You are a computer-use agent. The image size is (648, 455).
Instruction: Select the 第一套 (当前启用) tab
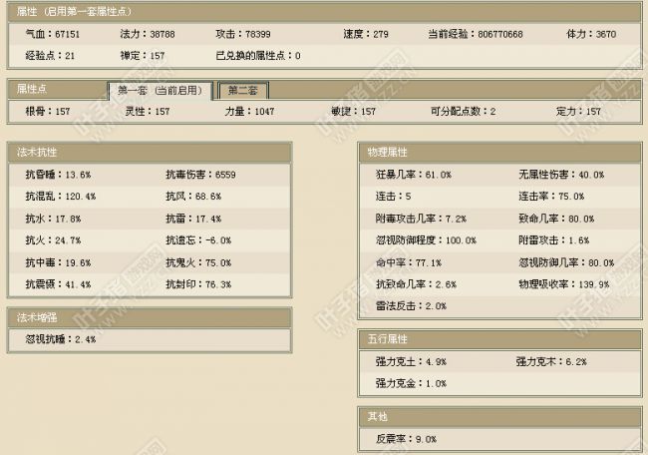pyautogui.click(x=160, y=90)
